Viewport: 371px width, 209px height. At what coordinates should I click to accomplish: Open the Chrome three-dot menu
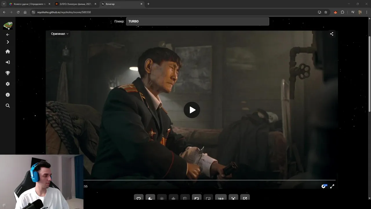tap(367, 12)
